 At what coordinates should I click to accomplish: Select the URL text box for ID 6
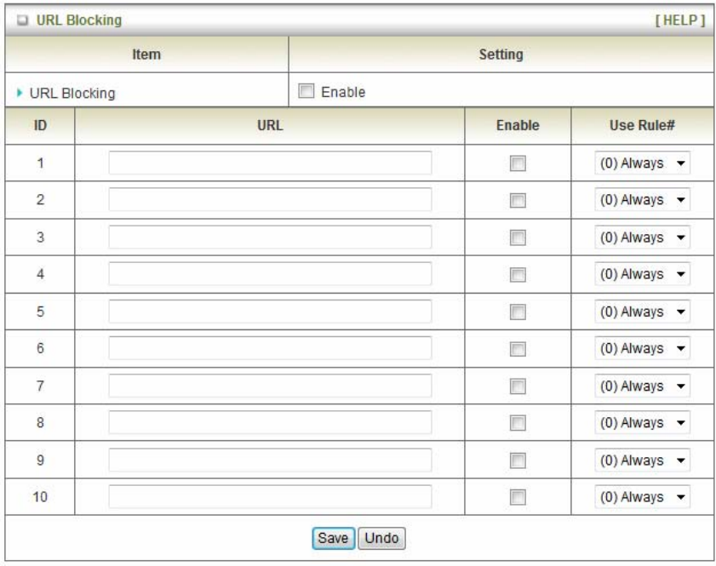tap(270, 349)
